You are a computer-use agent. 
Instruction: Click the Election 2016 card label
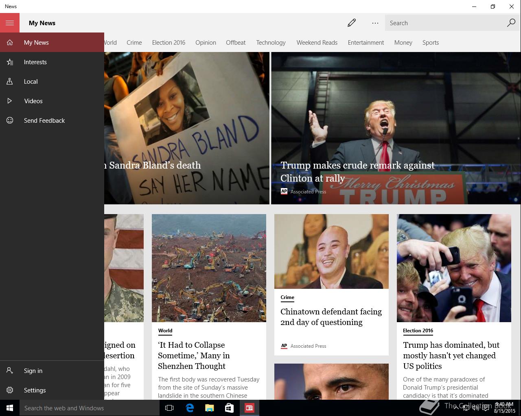pos(418,330)
